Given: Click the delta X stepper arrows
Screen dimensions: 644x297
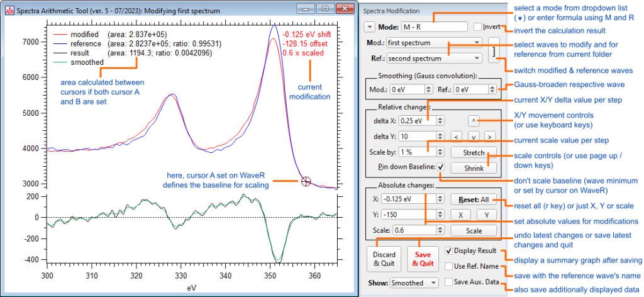Looking at the screenshot, I should click(x=440, y=121).
